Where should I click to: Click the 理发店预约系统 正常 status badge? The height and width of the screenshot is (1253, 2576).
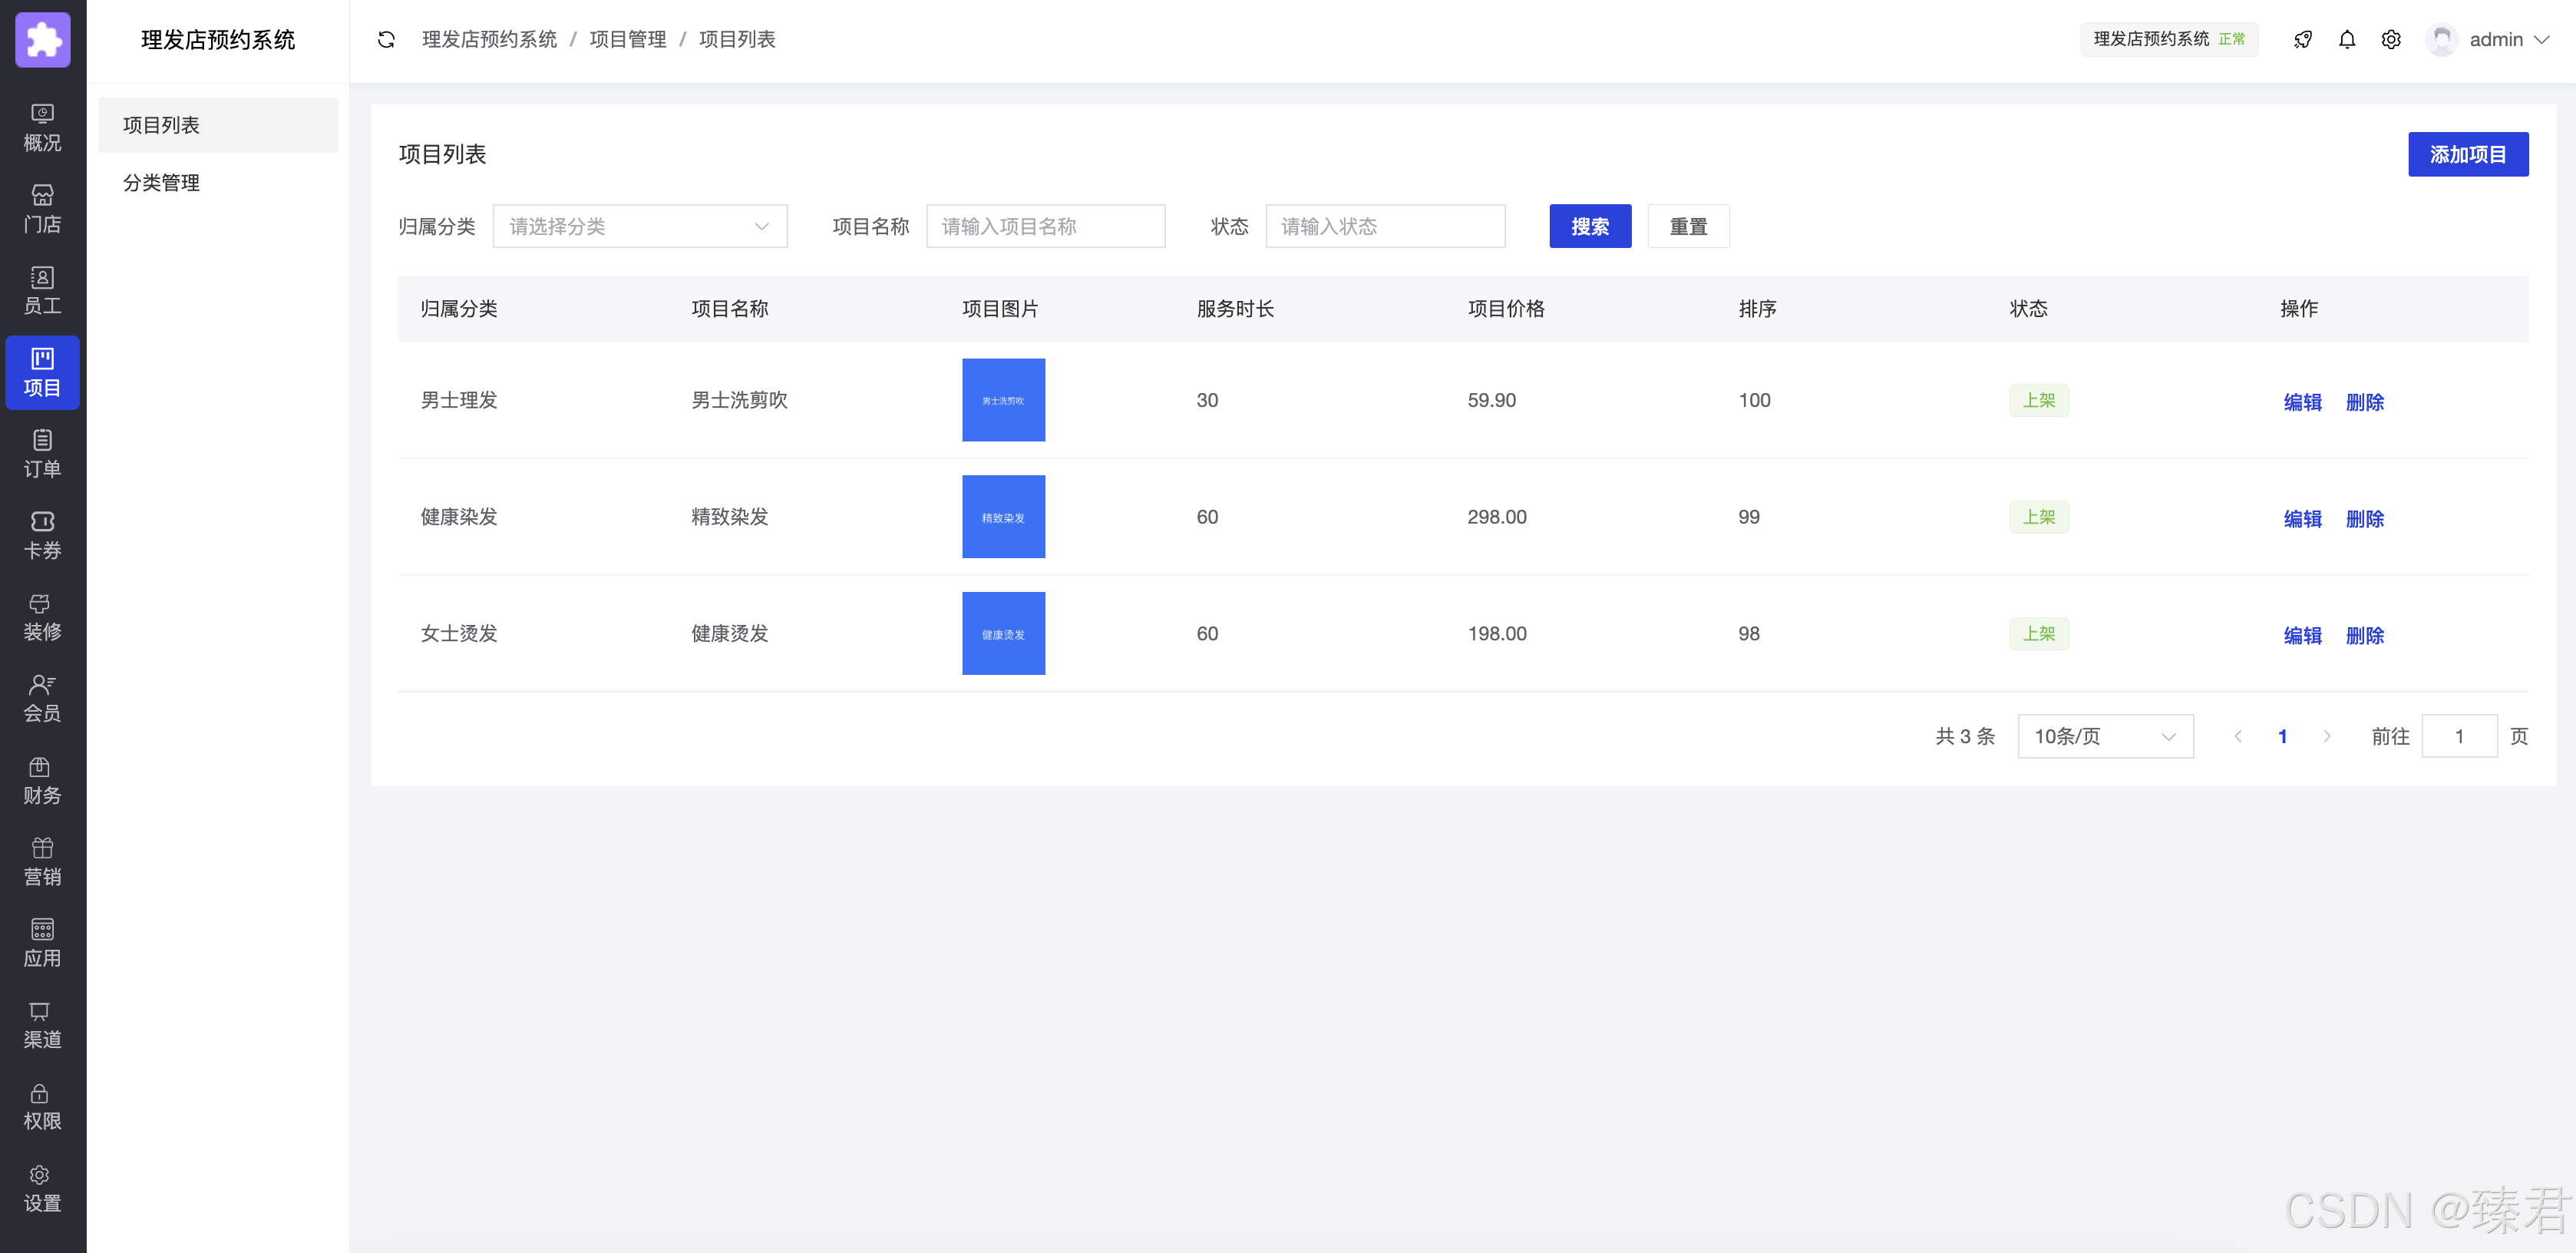pyautogui.click(x=2169, y=40)
